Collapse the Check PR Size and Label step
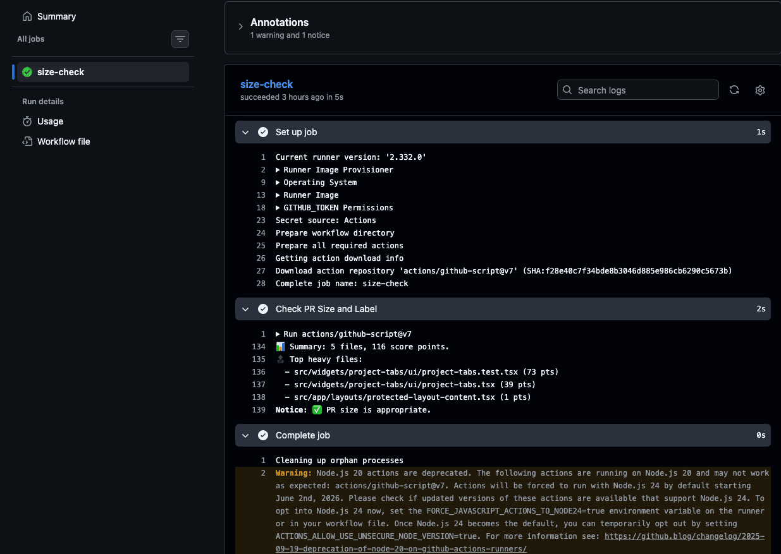This screenshot has width=781, height=554. [245, 309]
